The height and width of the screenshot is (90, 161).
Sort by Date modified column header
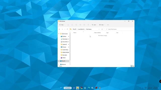point(97,33)
